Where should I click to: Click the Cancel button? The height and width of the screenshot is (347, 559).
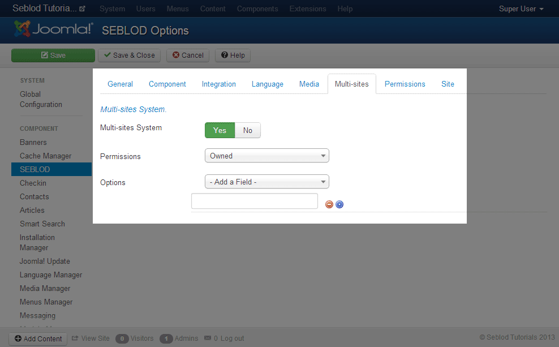[188, 55]
